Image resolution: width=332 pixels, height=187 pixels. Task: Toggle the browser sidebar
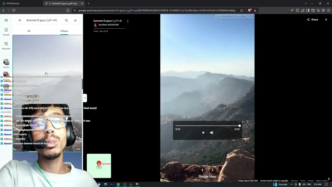(308, 10)
